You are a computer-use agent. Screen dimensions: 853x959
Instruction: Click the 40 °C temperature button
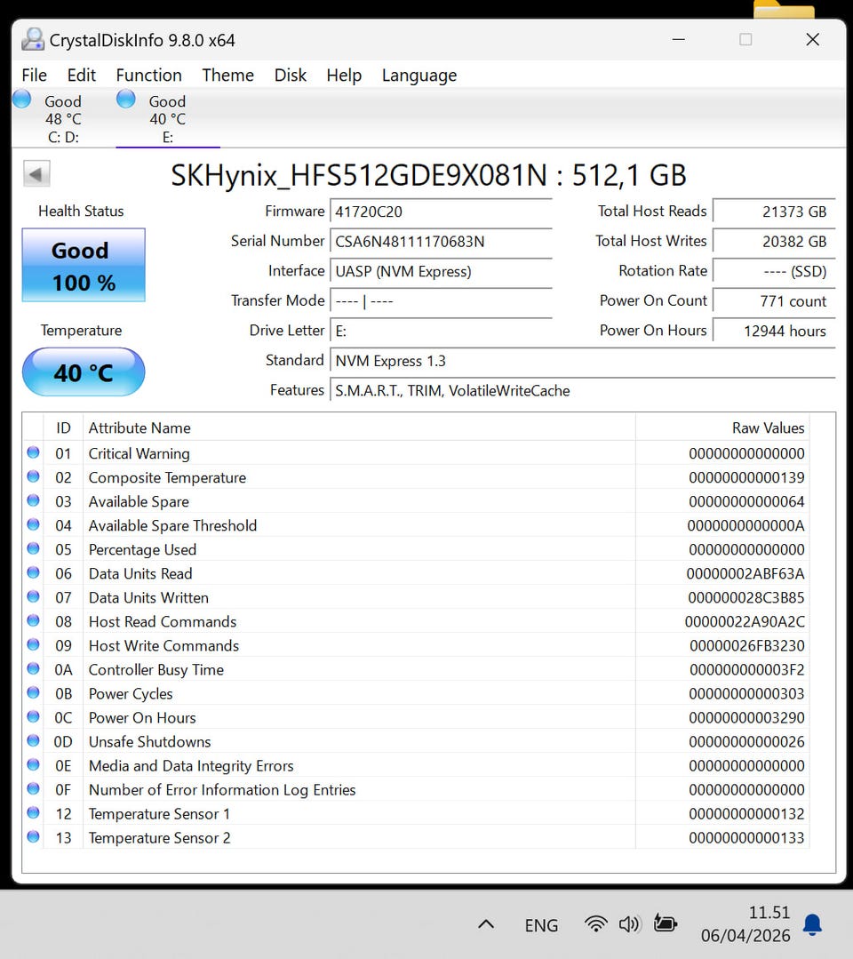tap(84, 372)
